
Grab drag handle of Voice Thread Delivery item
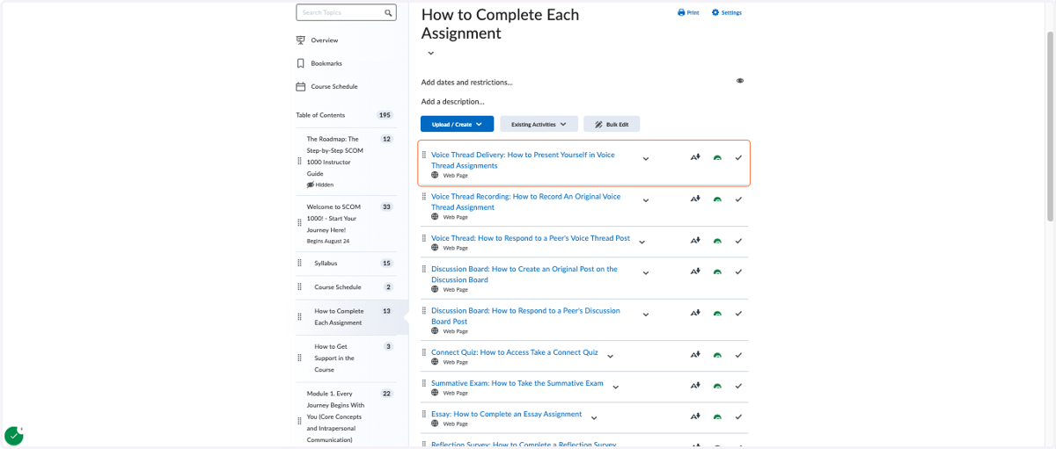click(x=424, y=155)
